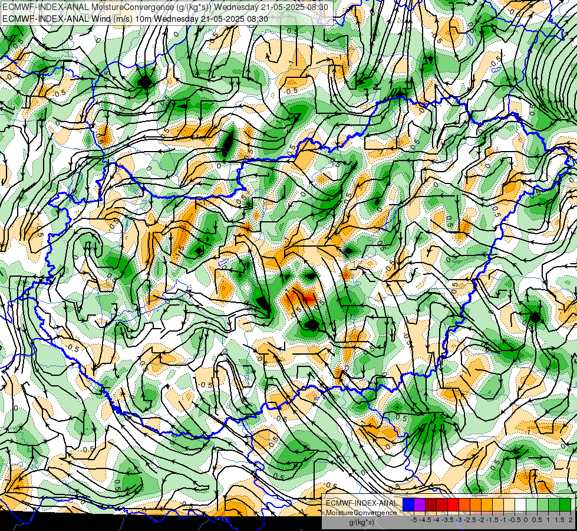Select the light green swatch between 0.5 and 1
The width and height of the screenshot is (577, 531).
coord(543,505)
